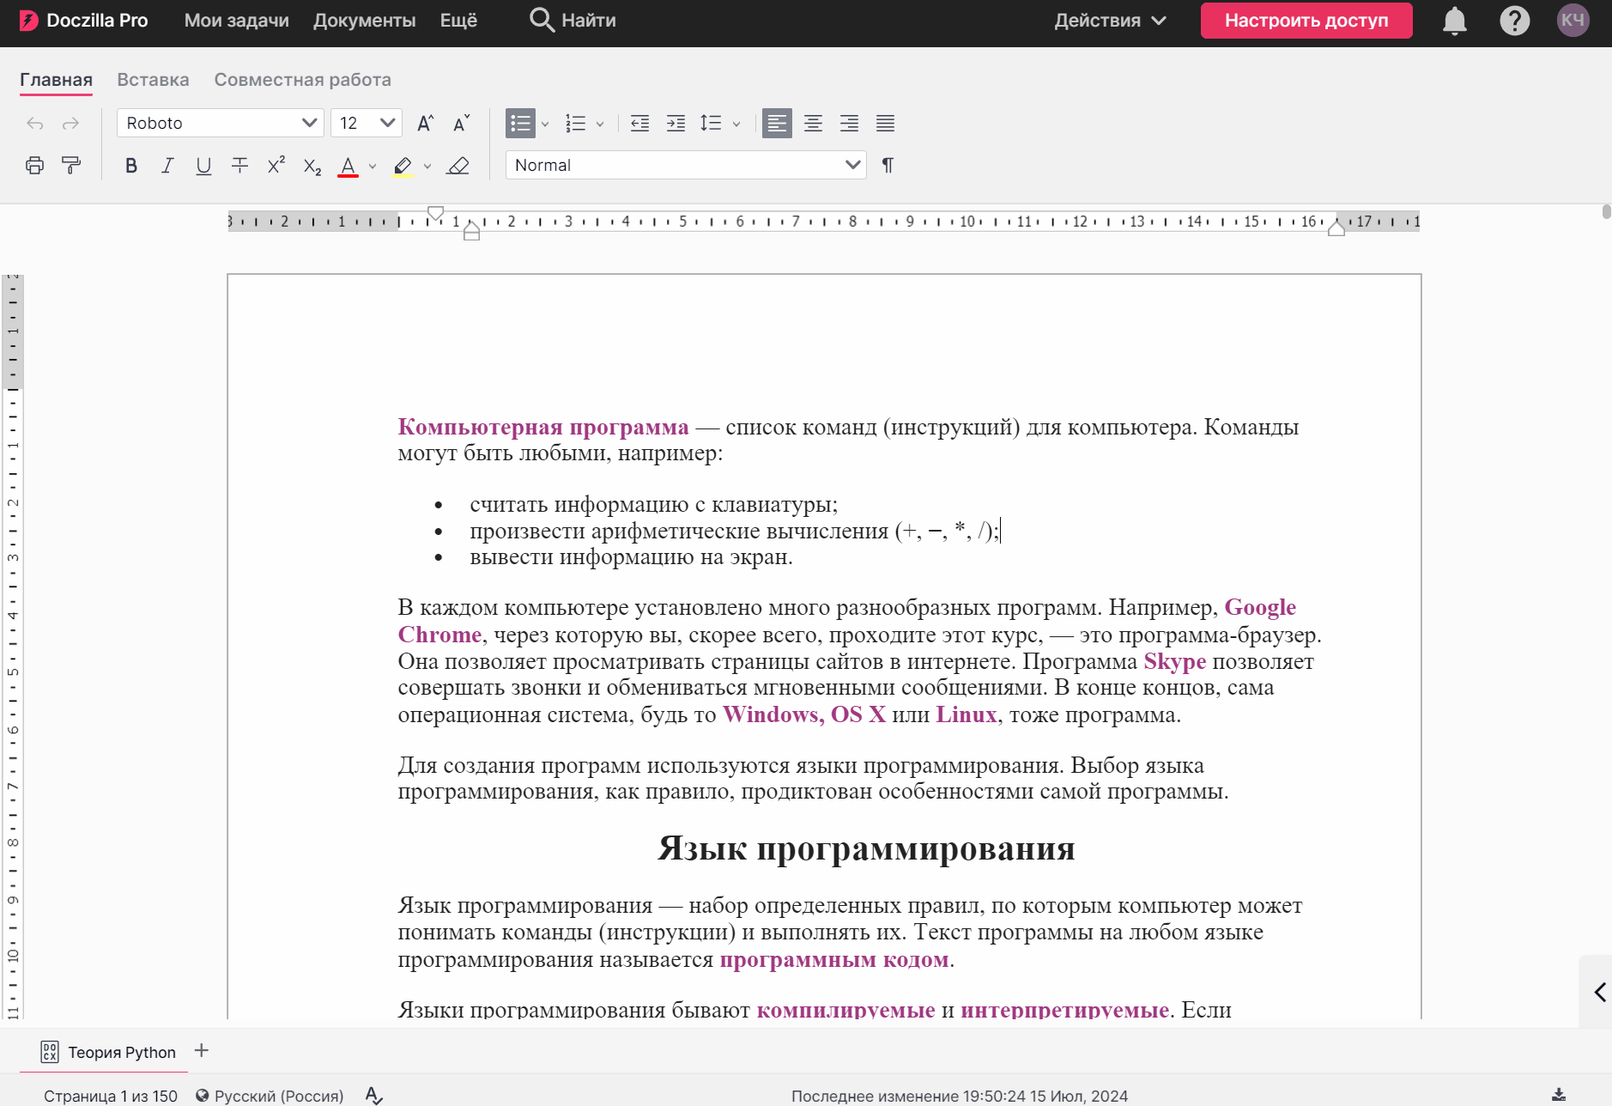The height and width of the screenshot is (1106, 1612).
Task: Increase font size with the A-up icon
Action: pos(425,124)
